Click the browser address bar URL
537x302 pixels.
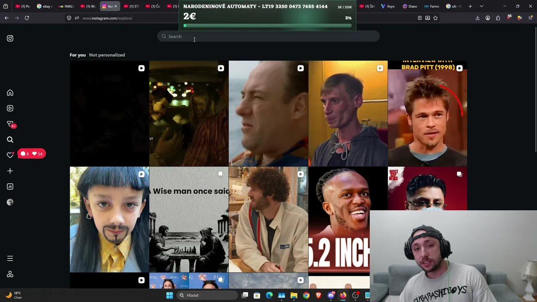click(x=107, y=18)
